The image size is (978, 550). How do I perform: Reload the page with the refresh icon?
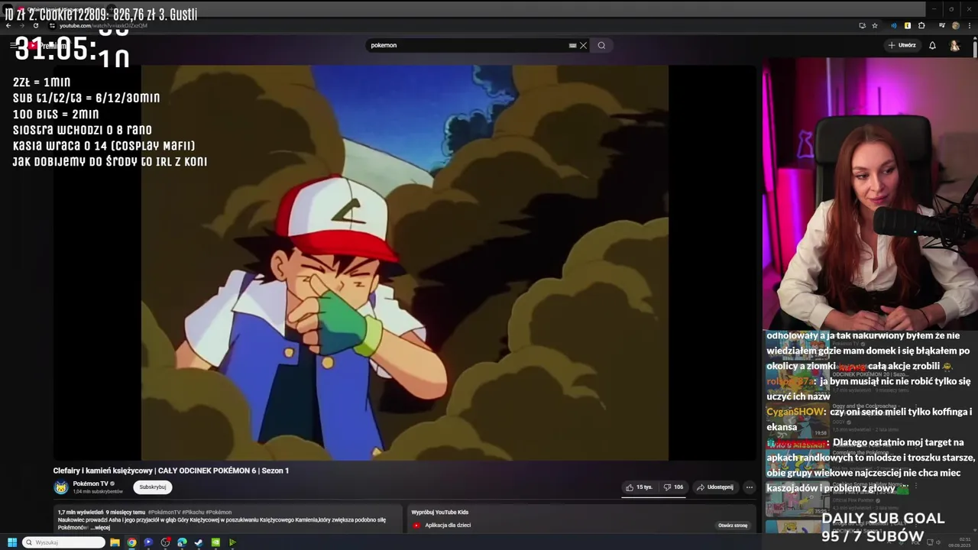35,25
